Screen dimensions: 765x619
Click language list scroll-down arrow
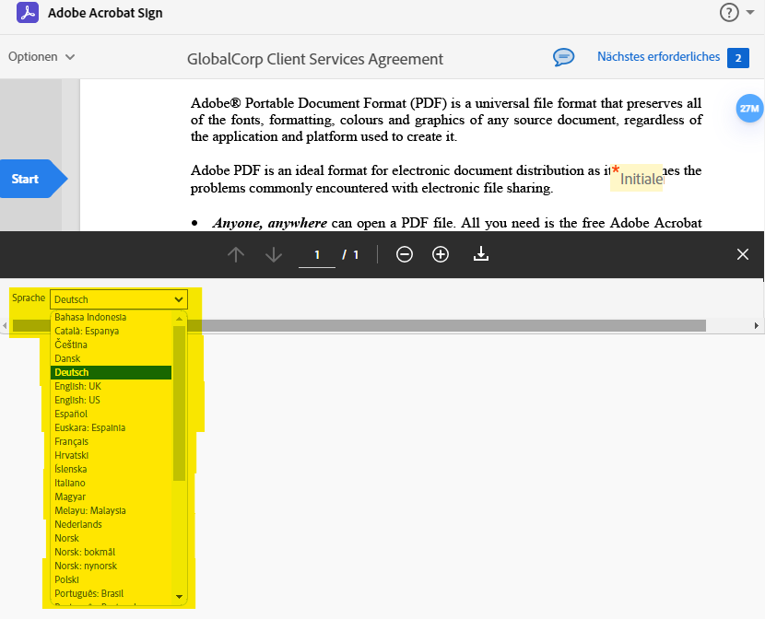179,597
